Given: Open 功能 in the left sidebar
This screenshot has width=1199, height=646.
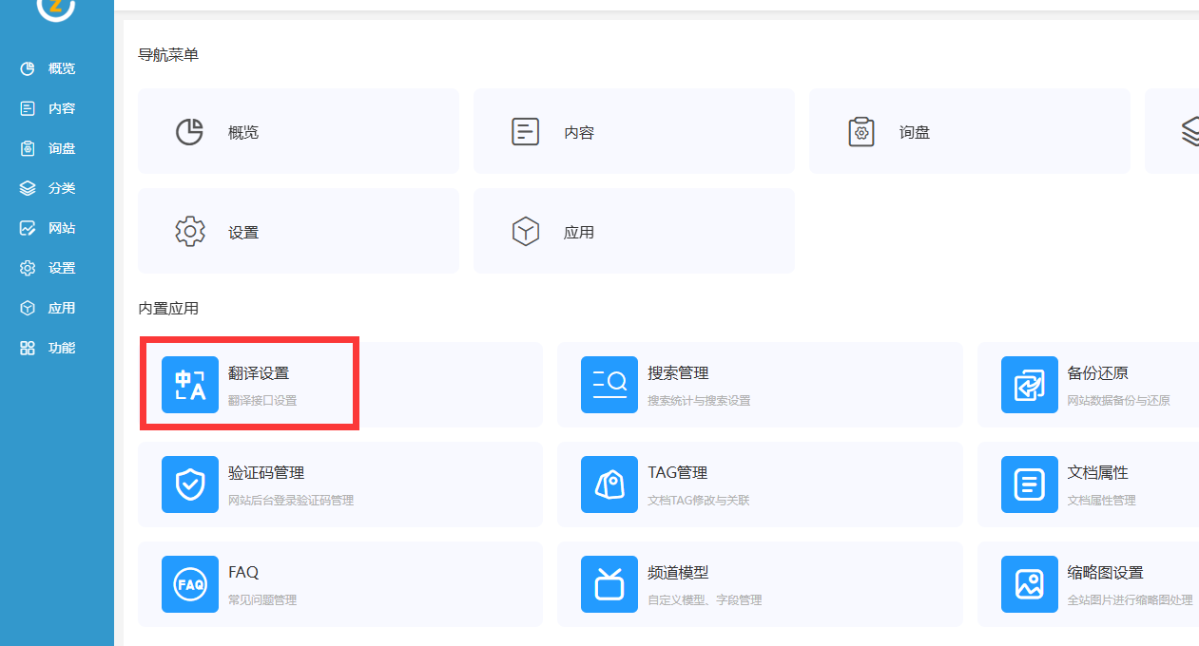Looking at the screenshot, I should tap(61, 348).
